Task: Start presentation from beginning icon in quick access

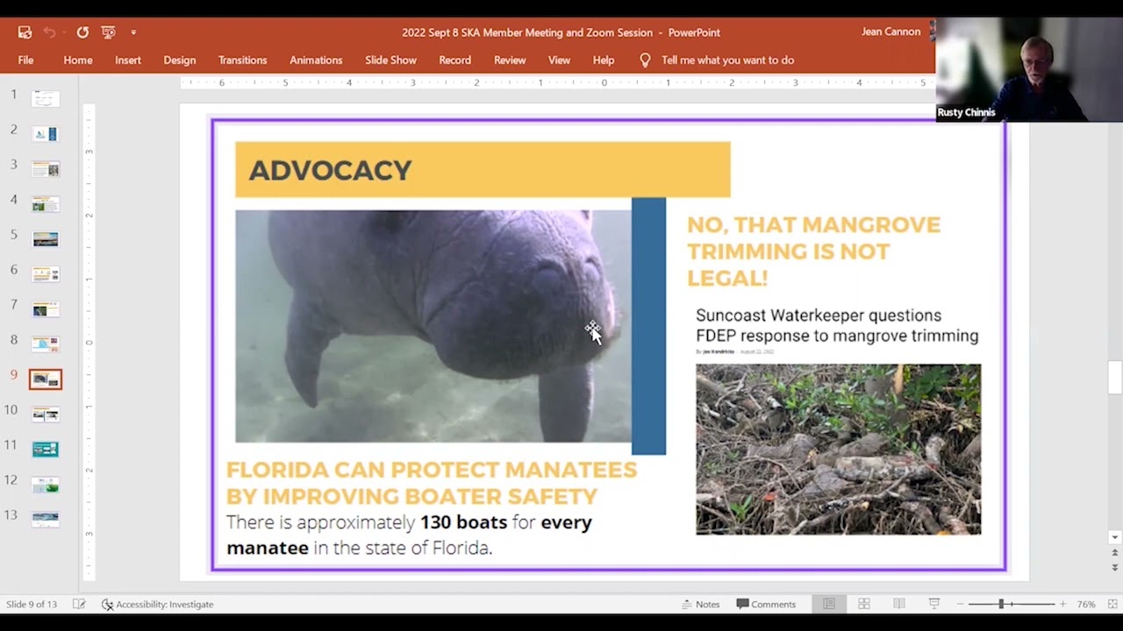Action: pos(109,32)
